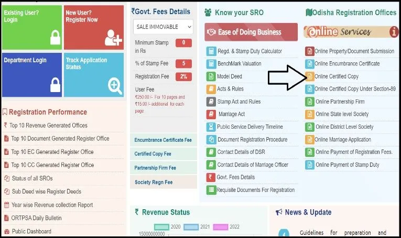Open Top 10 Revenue Generated Offices link
This screenshot has width=401, height=238.
(x=48, y=126)
